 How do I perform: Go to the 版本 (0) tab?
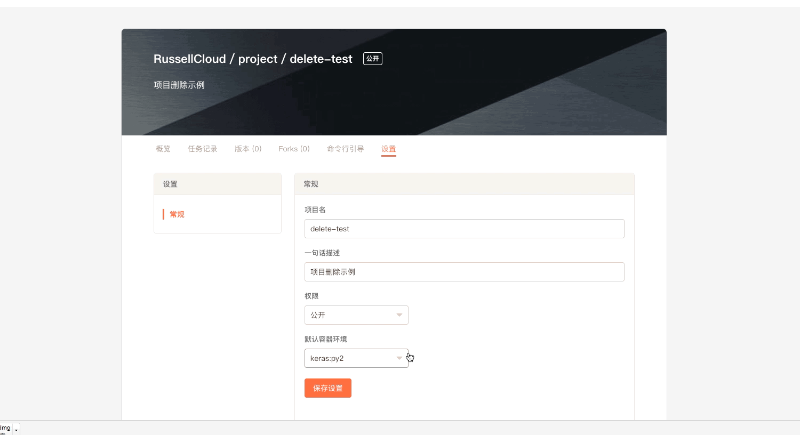tap(248, 149)
